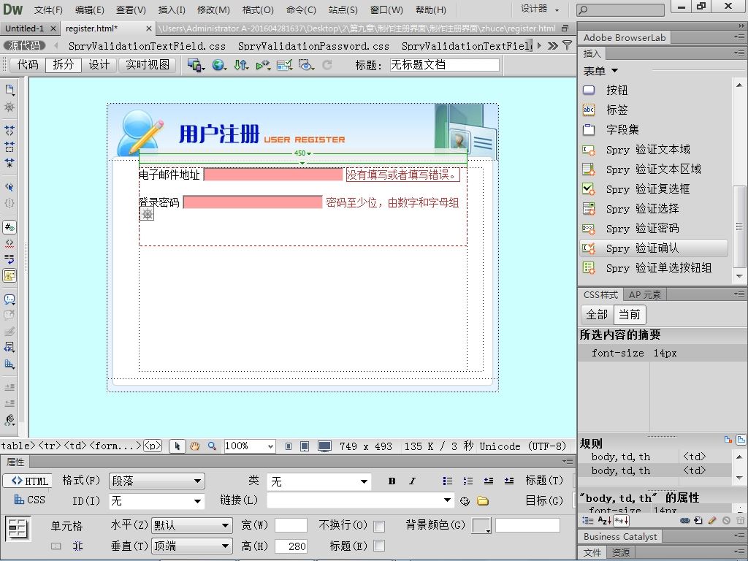The height and width of the screenshot is (561, 748).
Task: Click the apply comment icon
Action: [9, 299]
